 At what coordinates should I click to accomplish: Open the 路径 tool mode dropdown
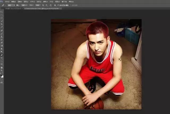11,5
